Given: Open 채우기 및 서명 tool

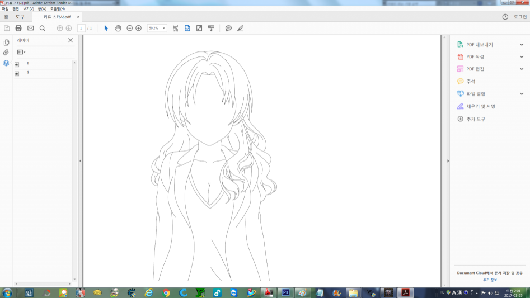Looking at the screenshot, I should point(480,106).
